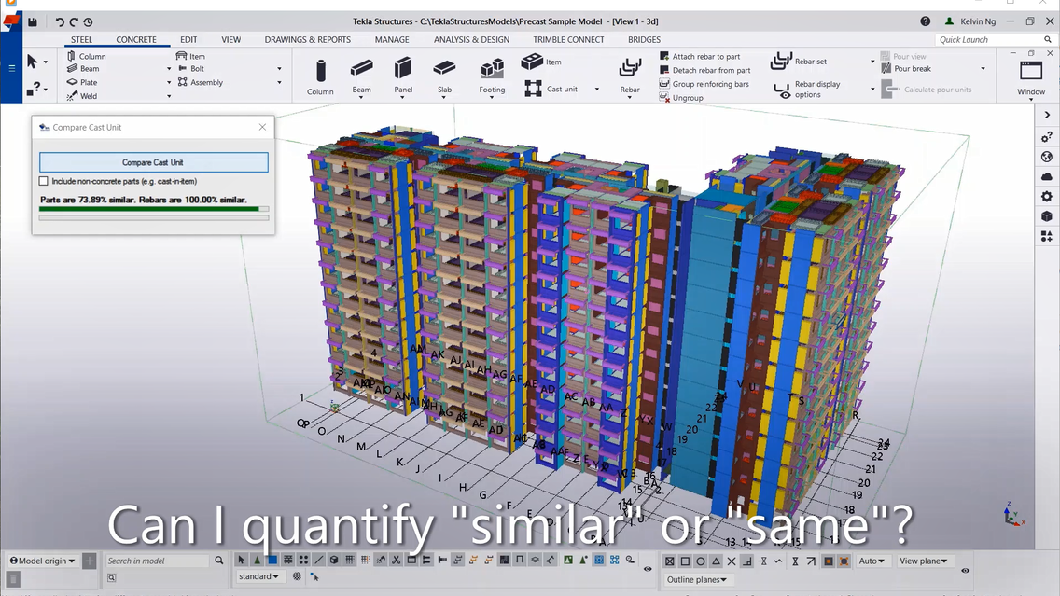Select the steel Plate tool
1060x596 pixels.
coord(82,82)
